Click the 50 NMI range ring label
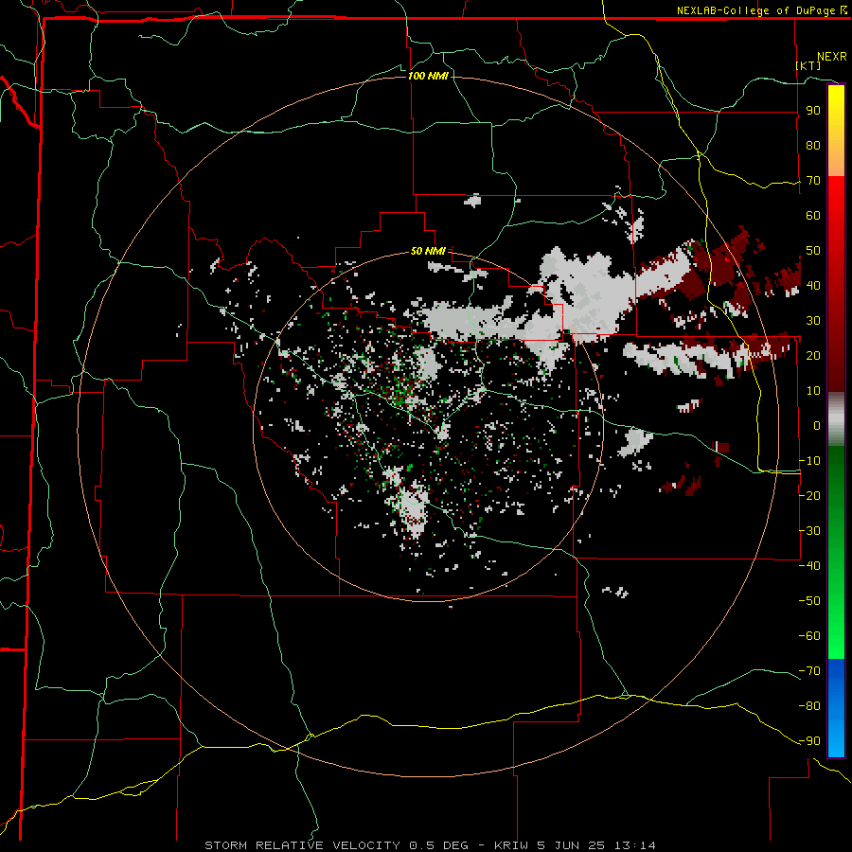Viewport: 852px width, 852px height. (x=428, y=251)
